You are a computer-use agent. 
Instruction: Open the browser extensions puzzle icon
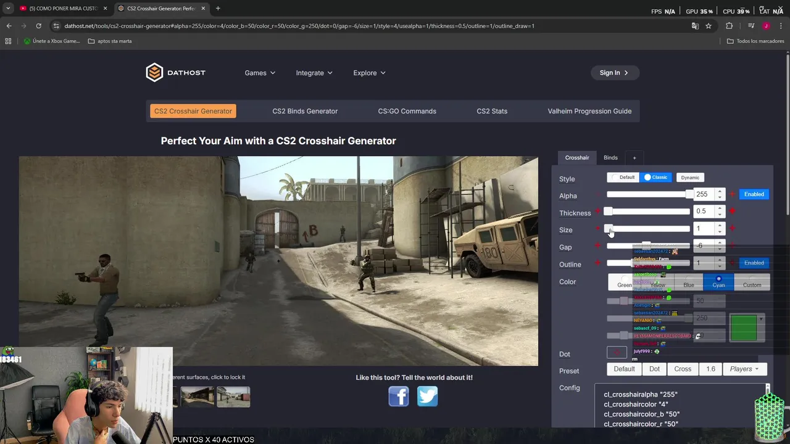730,26
